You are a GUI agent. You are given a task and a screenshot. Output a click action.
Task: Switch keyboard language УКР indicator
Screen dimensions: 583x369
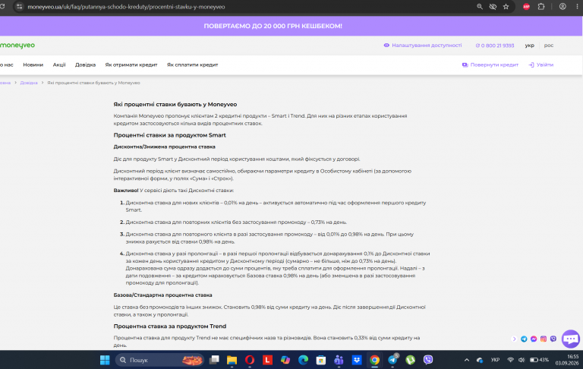click(495, 360)
